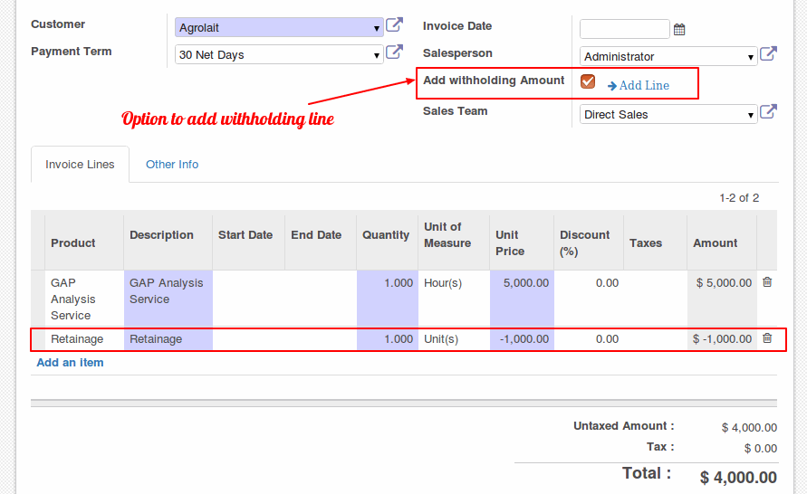Switch to the Other Info tab
Screen dimensions: 807x494
[172, 165]
